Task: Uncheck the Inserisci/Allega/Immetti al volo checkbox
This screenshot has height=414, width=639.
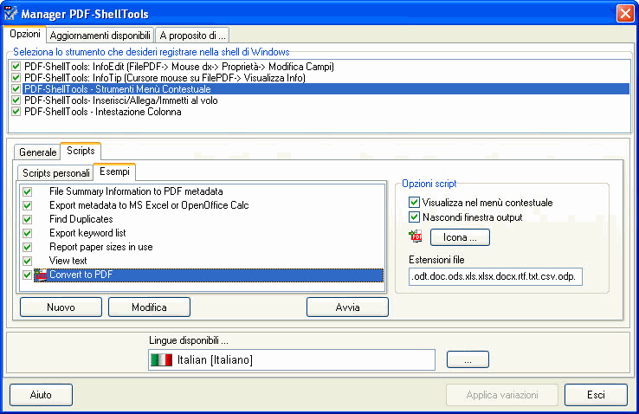Action: [16, 100]
